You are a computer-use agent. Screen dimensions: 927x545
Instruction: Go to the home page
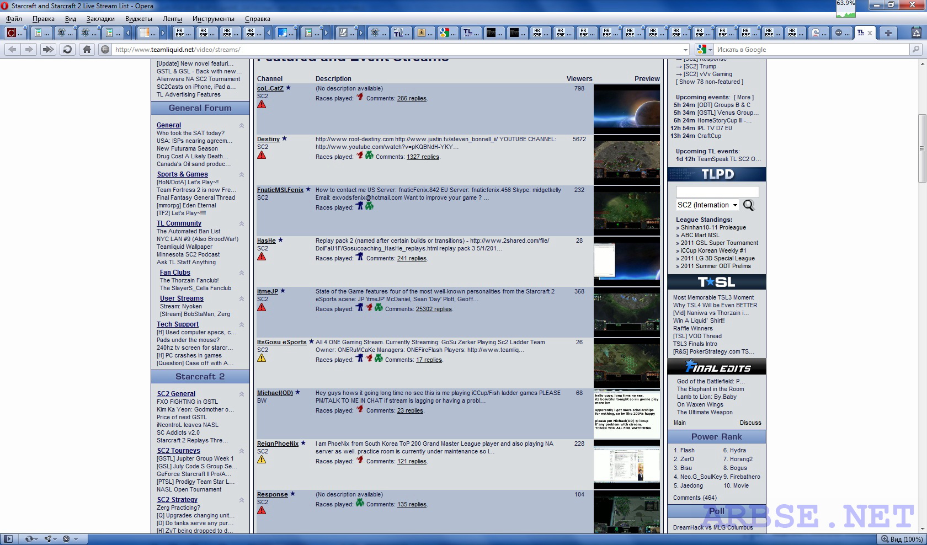point(87,49)
